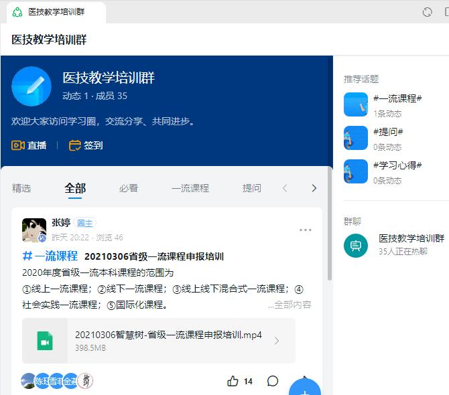The width and height of the screenshot is (449, 395).
Task: Start a live broadcast via 直播
Action: coord(29,145)
